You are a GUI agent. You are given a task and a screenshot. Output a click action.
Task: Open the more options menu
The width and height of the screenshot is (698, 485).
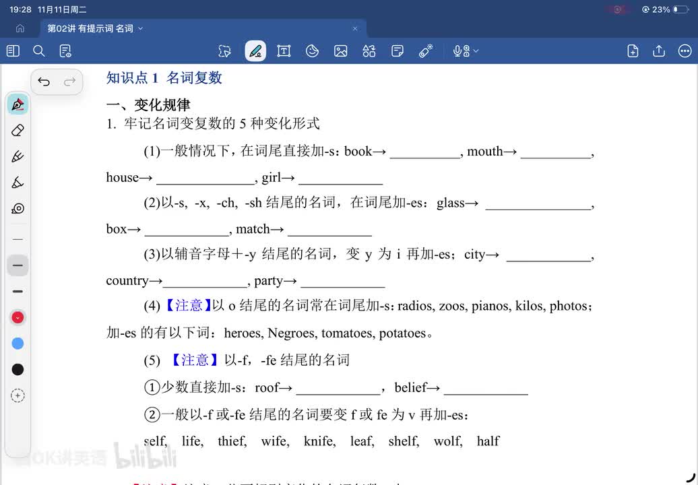[x=685, y=51]
